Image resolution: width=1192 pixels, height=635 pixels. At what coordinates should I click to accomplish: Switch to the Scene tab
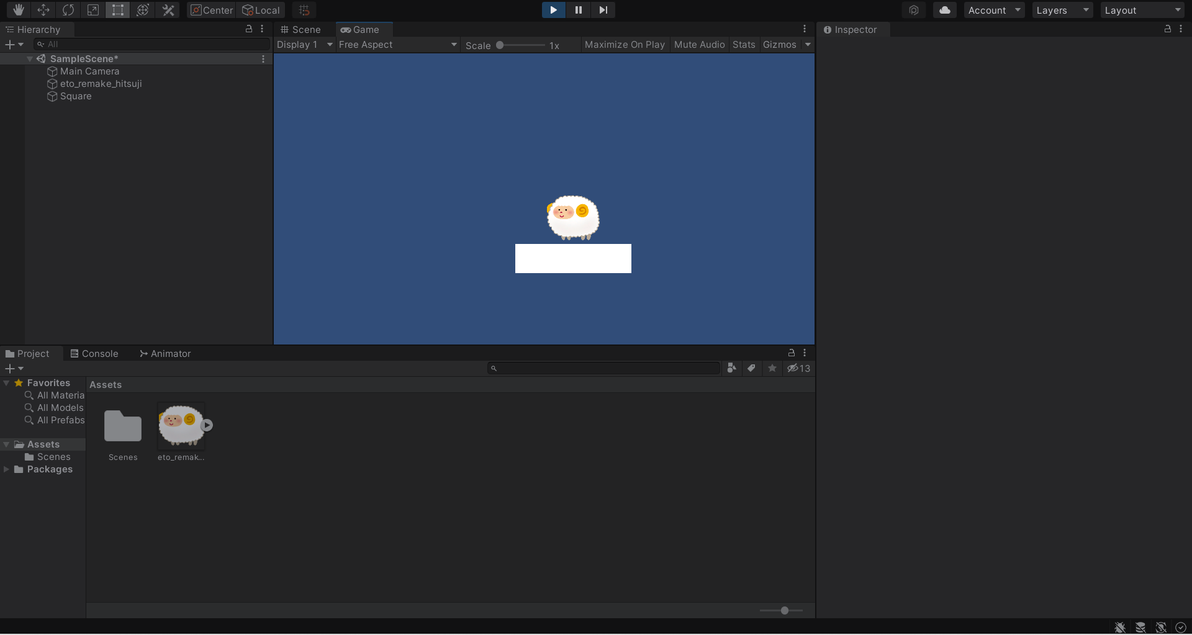click(301, 30)
